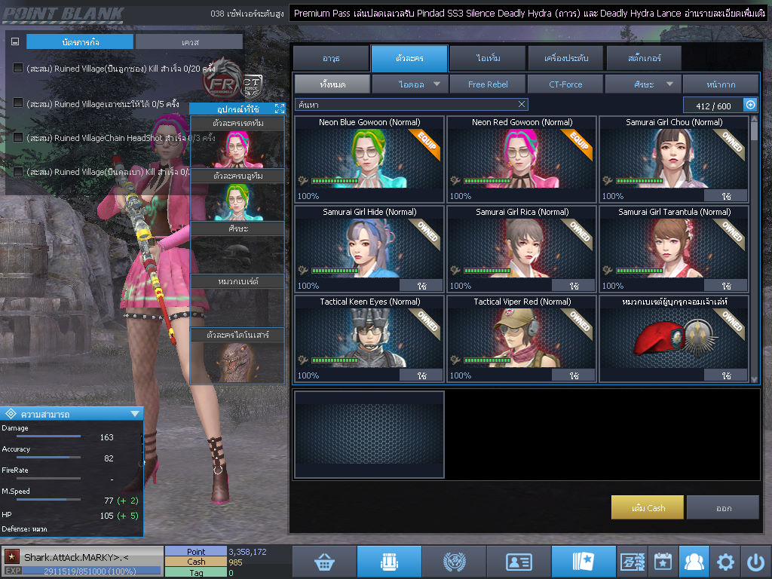Viewport: 772px width, 579px height.
Task: Click repair wrench on Tactical Viper Red
Action: pyautogui.click(x=455, y=360)
